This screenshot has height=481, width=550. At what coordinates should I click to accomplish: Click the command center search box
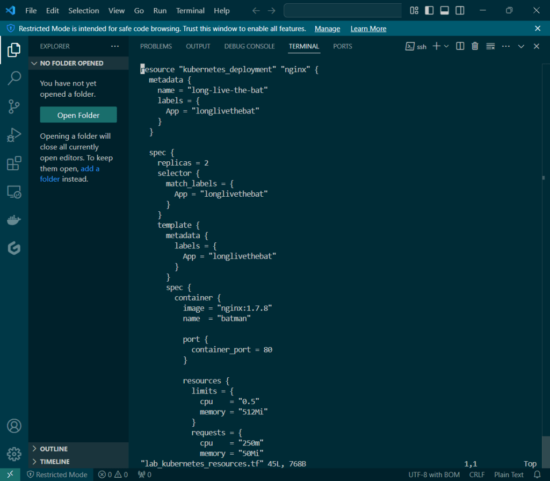click(344, 11)
